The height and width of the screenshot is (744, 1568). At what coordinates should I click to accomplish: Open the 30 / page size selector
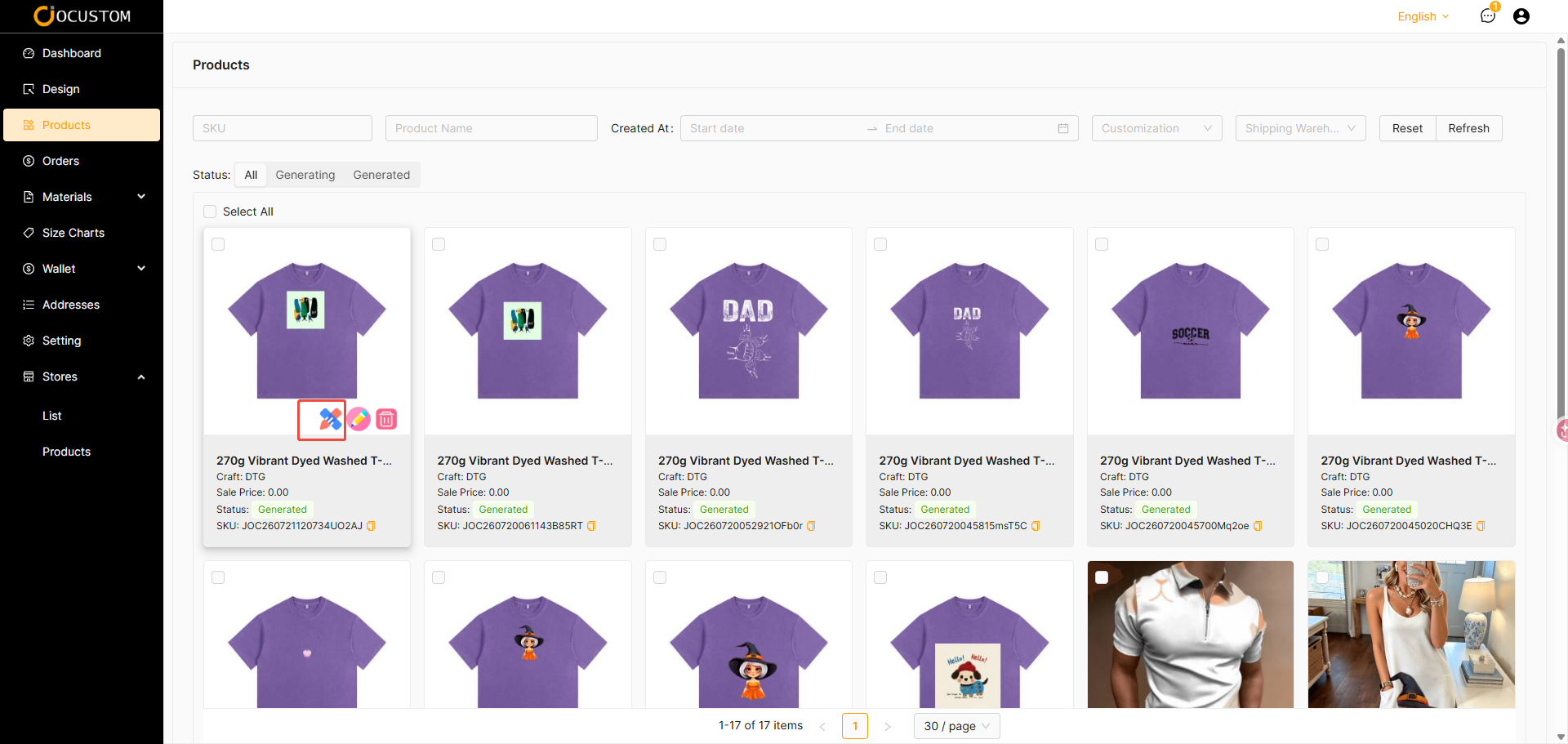[x=957, y=726]
